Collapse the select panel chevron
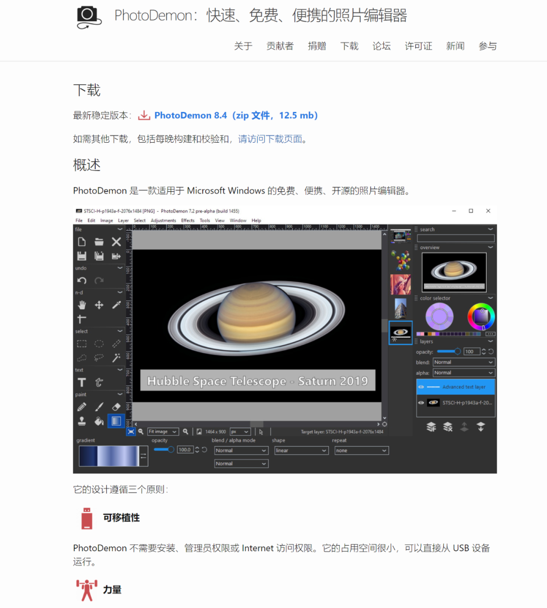Viewport: 547px width, 608px height. (x=120, y=331)
